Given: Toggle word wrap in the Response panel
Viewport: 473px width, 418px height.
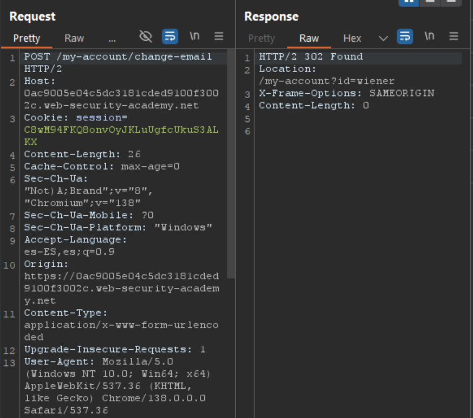Looking at the screenshot, I should (405, 36).
